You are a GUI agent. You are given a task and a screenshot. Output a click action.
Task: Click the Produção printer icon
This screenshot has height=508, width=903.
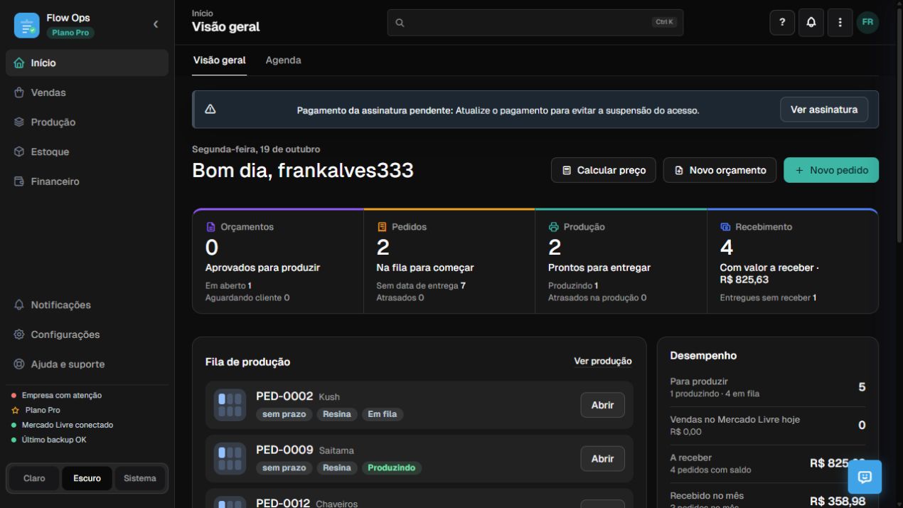point(554,227)
